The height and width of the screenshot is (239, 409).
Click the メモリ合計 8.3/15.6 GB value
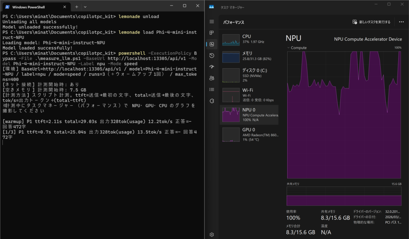pos(300,232)
